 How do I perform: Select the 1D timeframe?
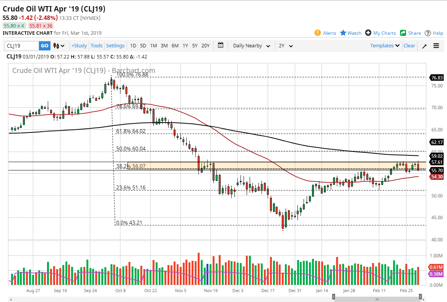(133, 45)
